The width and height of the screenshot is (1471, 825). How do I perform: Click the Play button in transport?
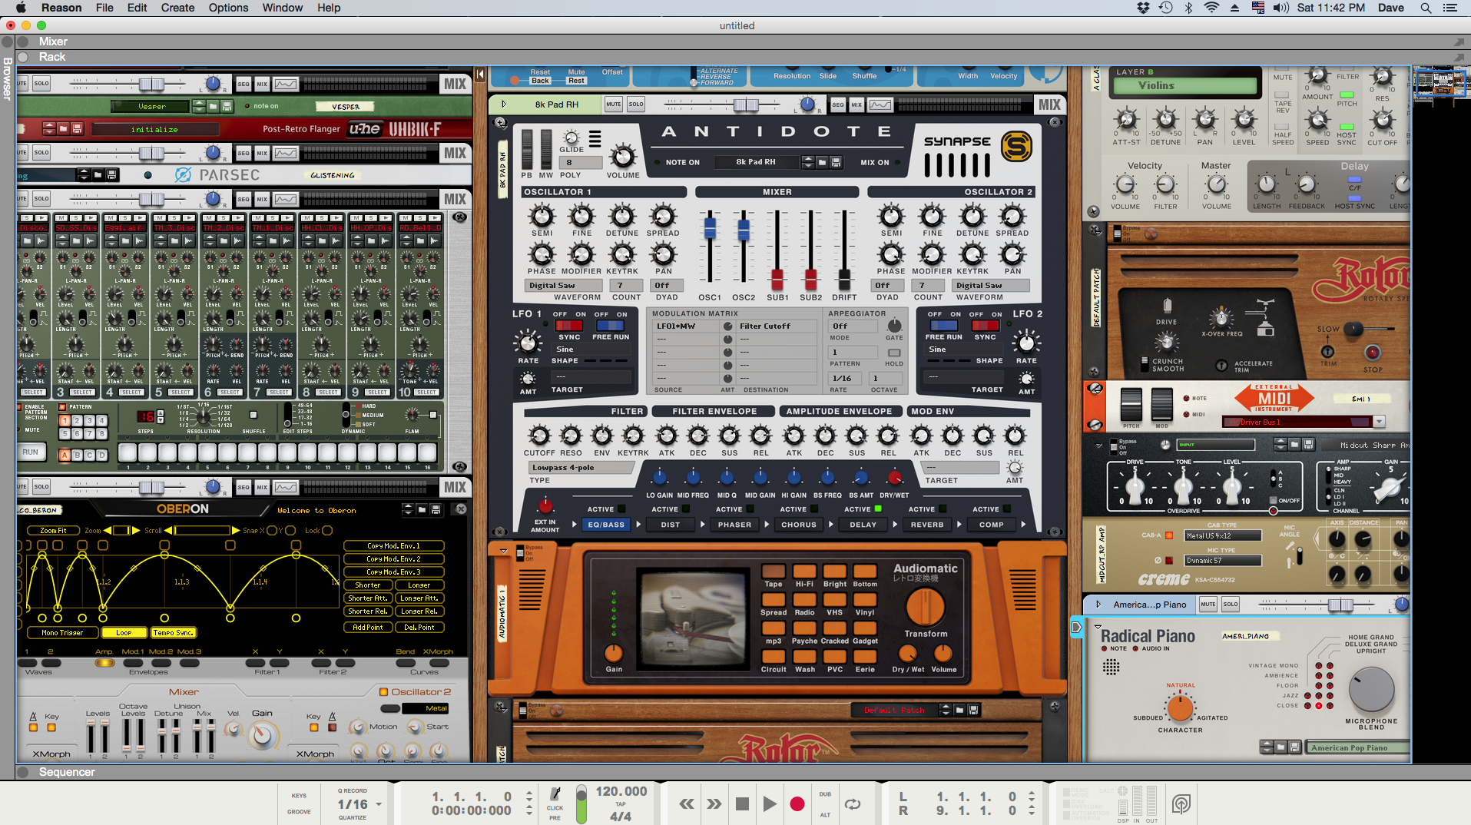click(x=769, y=804)
